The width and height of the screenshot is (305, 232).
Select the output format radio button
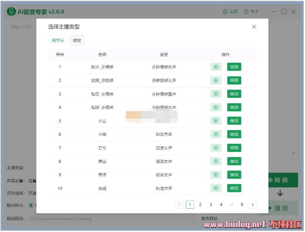[x=31, y=205]
